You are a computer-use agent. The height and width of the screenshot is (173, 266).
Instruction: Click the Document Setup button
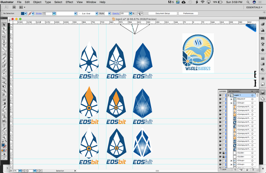click(x=162, y=14)
